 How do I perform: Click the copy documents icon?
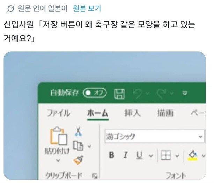(x=78, y=146)
